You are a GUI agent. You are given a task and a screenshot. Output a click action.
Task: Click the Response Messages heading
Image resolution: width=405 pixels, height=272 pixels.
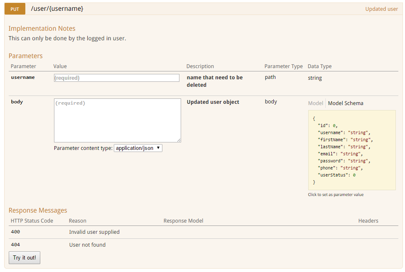tap(38, 210)
